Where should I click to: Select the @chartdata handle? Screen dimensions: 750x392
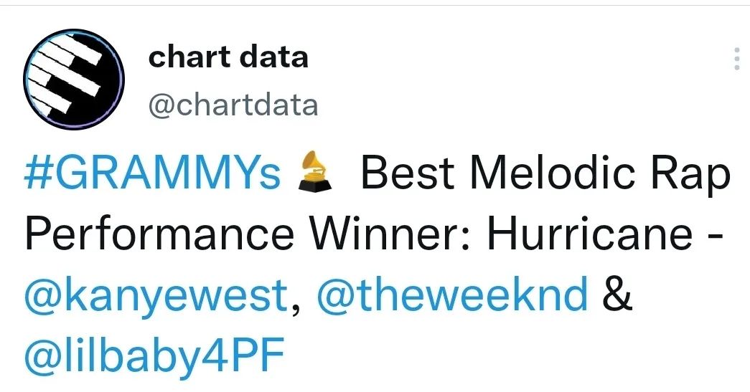pos(233,105)
